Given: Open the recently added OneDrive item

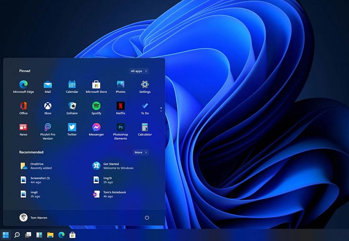Looking at the screenshot, I should pyautogui.click(x=36, y=166).
